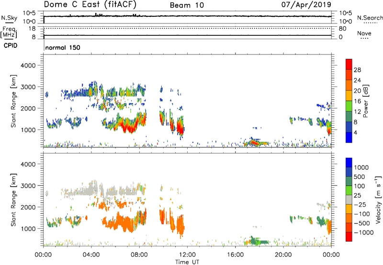The image size is (383, 265).
Task: Click the '04:00' time axis tick label
Action: pyautogui.click(x=91, y=255)
